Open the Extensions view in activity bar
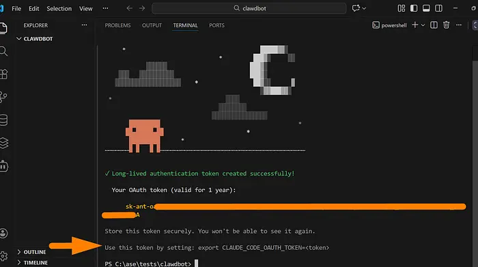 pyautogui.click(x=3, y=74)
